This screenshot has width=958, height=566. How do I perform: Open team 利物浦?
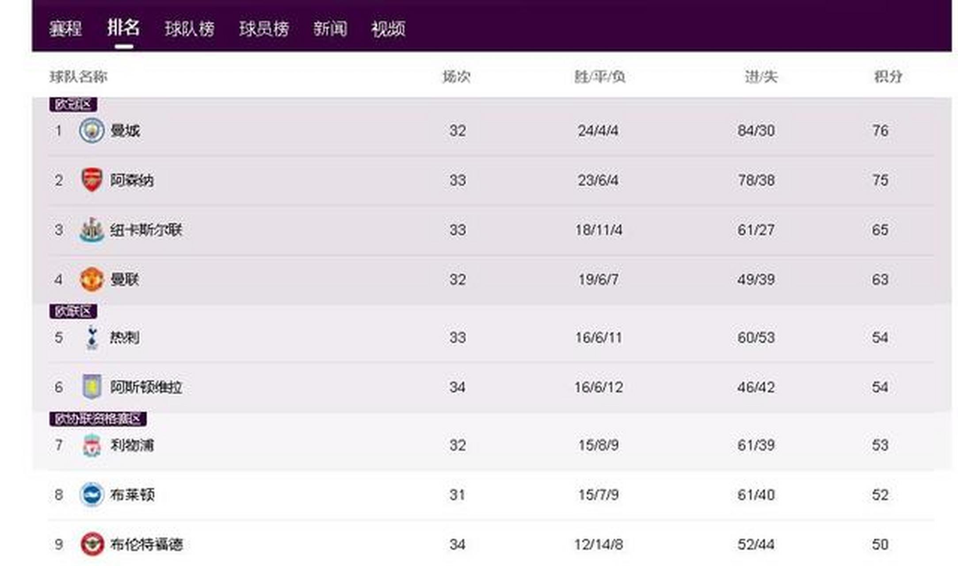[132, 445]
